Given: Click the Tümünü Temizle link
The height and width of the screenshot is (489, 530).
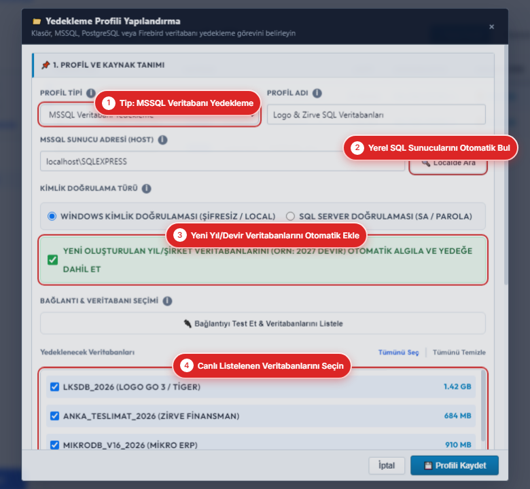Looking at the screenshot, I should pos(459,352).
